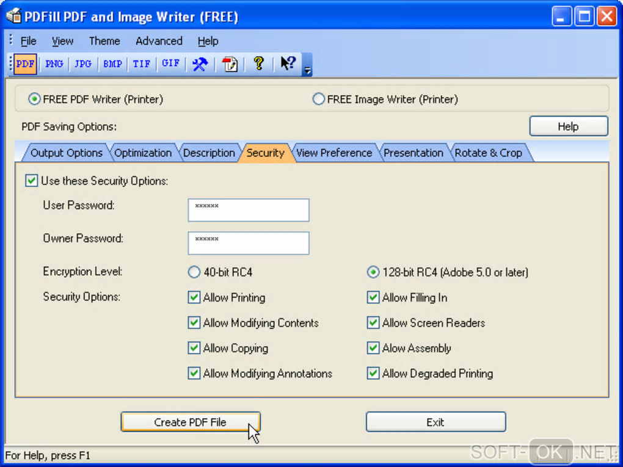Select 40-bit RC4 encryption level
Image resolution: width=623 pixels, height=467 pixels.
pyautogui.click(x=194, y=272)
